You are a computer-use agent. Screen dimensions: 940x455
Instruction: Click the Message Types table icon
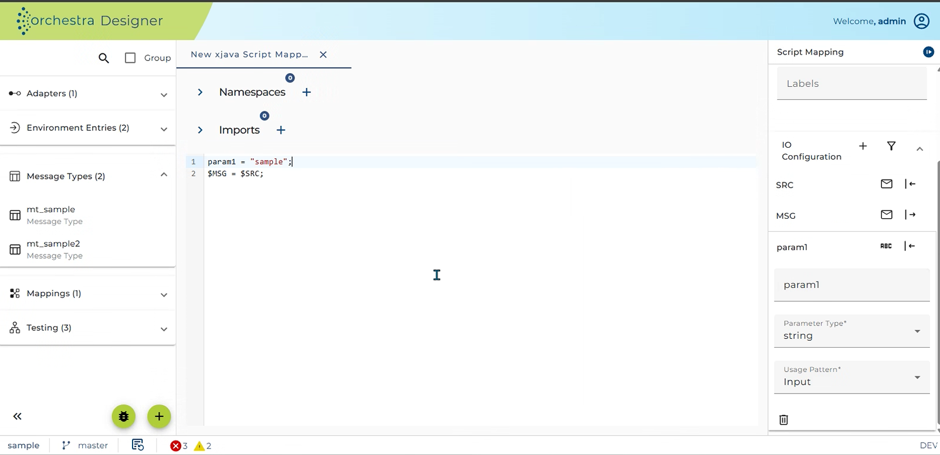point(15,176)
